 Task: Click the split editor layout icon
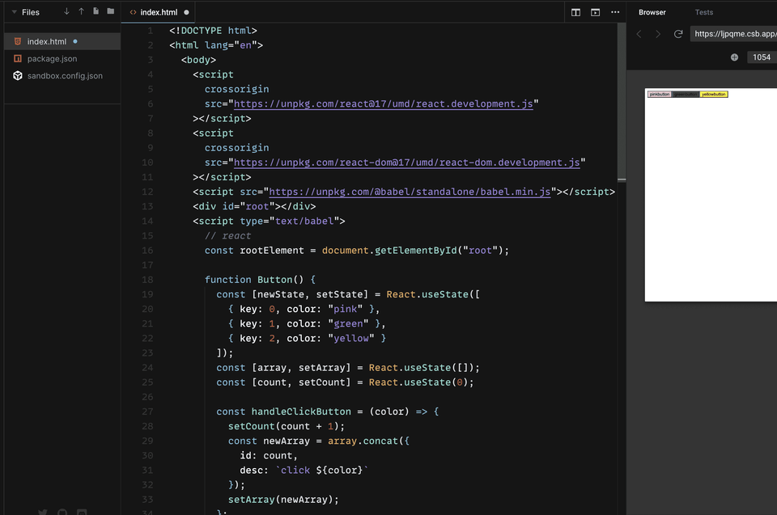[x=575, y=12]
